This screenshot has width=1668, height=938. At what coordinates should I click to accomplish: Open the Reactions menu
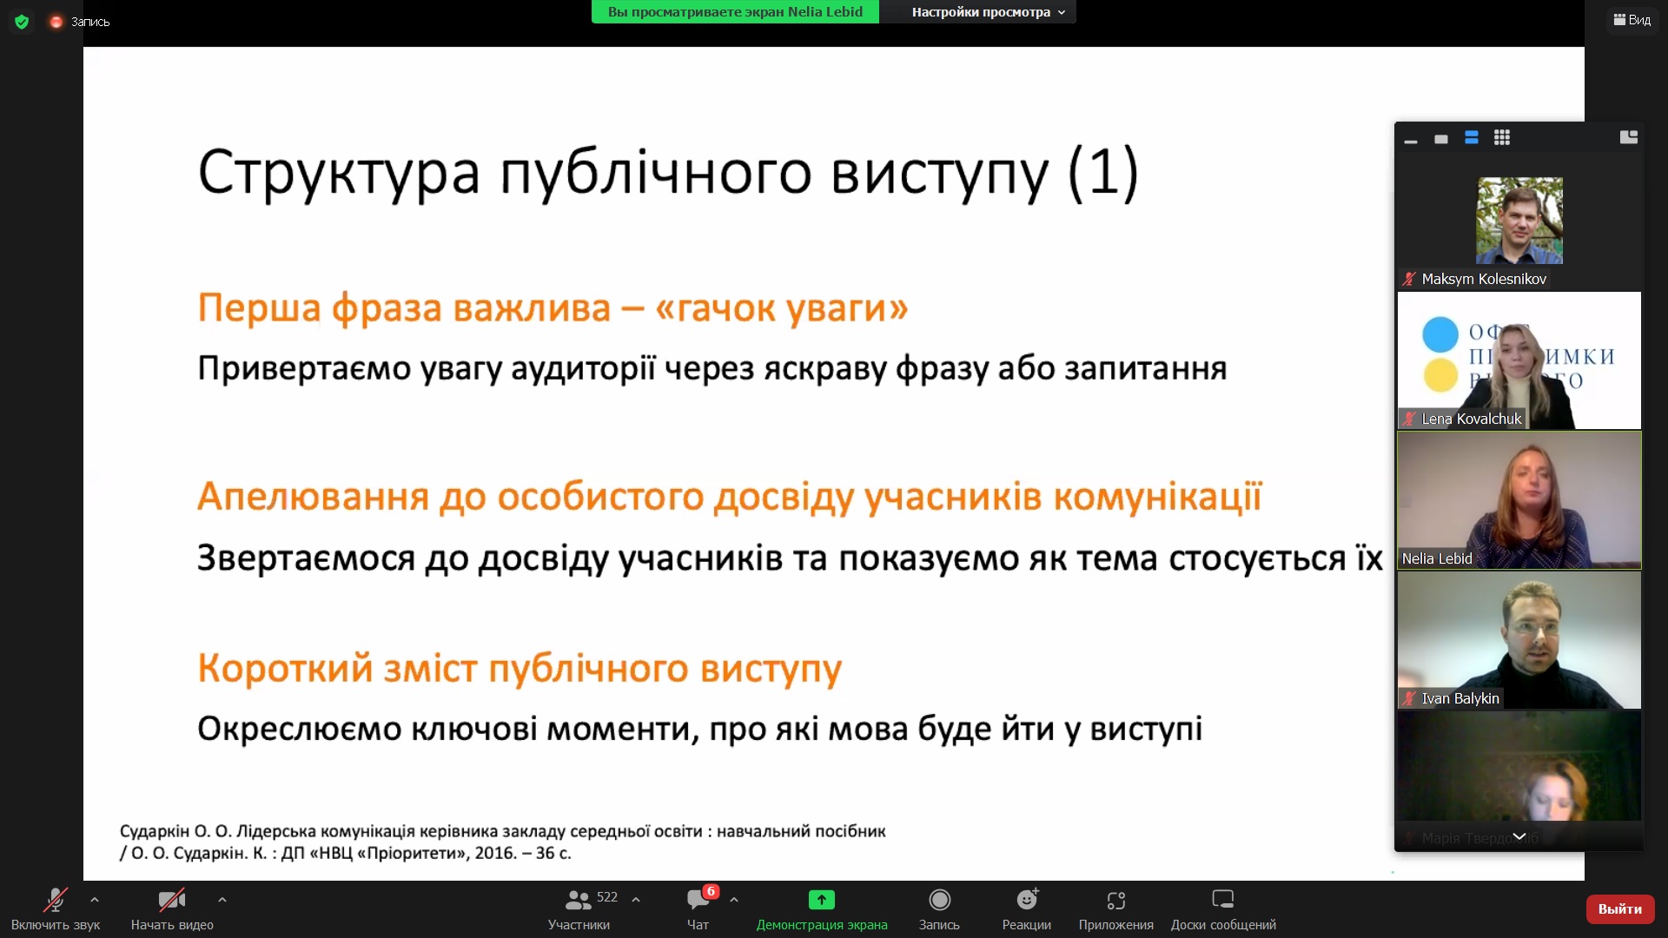tap(1027, 908)
